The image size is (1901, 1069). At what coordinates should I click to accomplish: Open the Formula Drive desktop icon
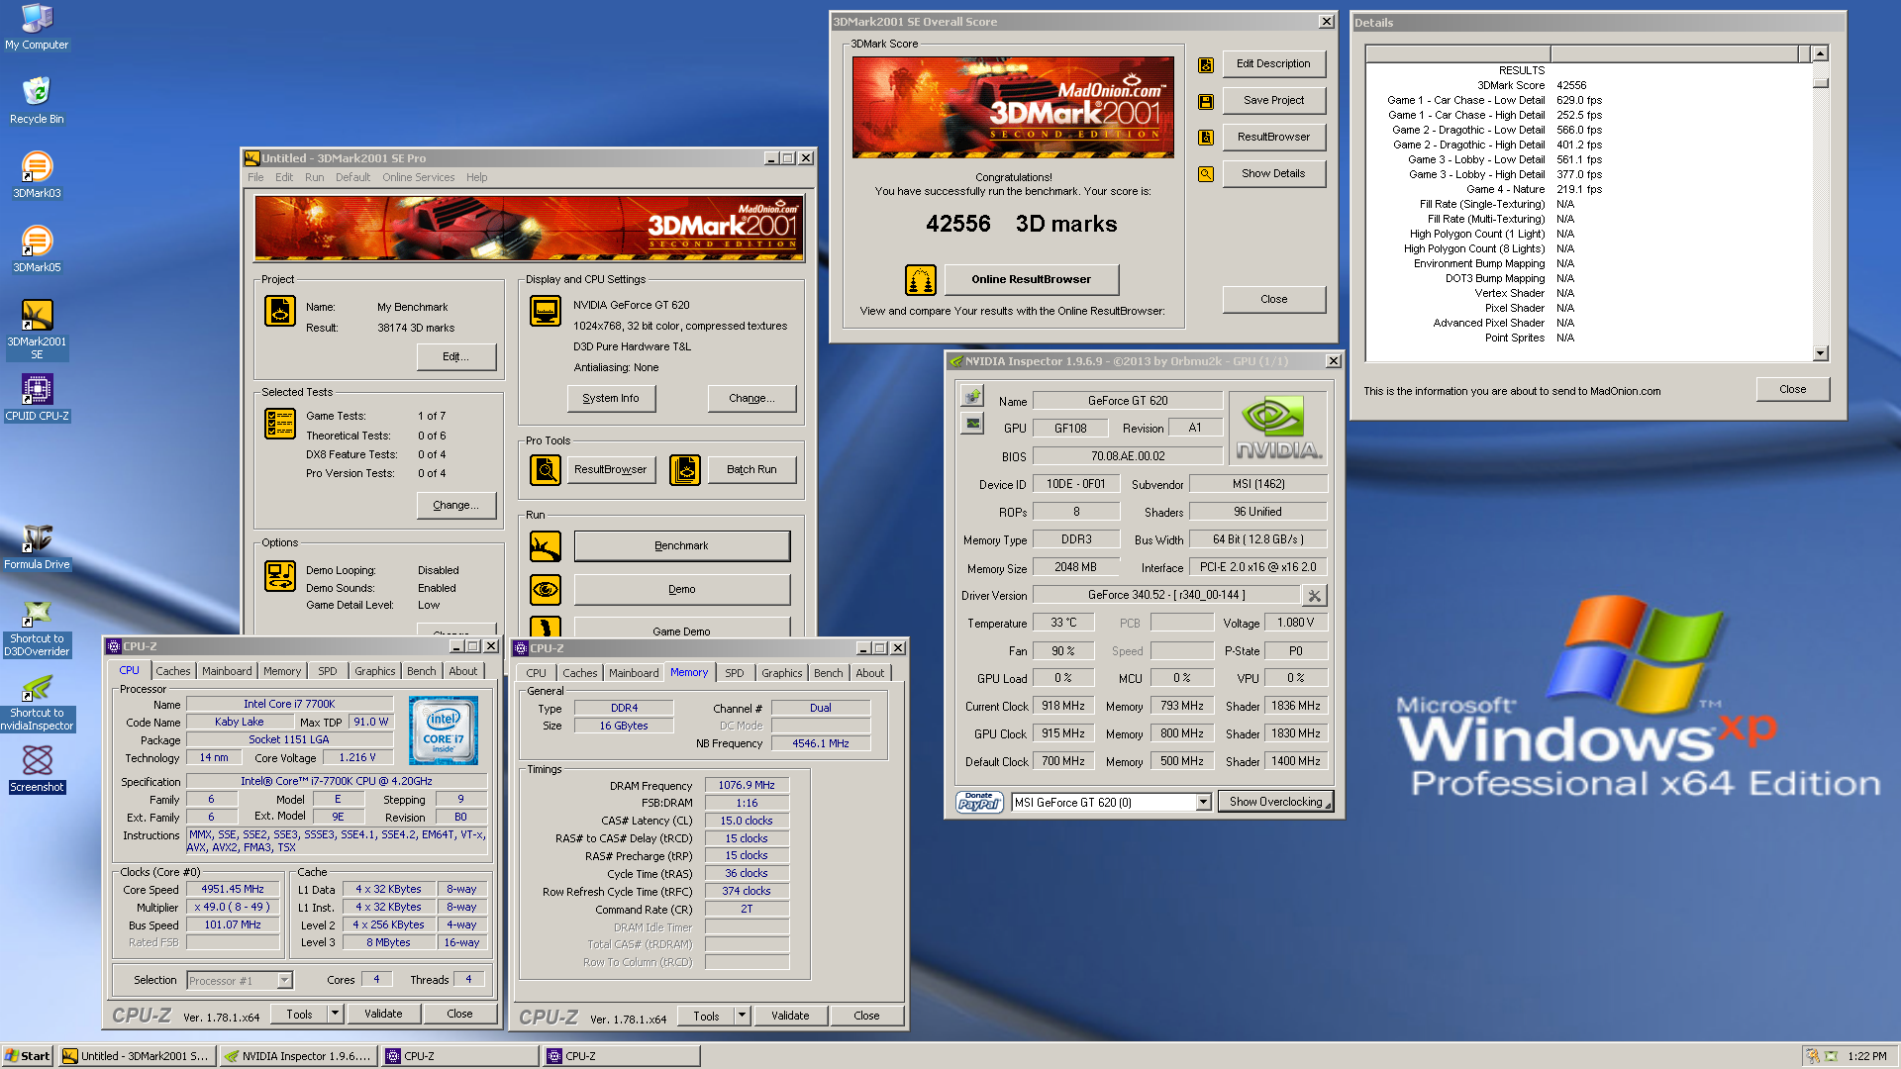[x=37, y=546]
